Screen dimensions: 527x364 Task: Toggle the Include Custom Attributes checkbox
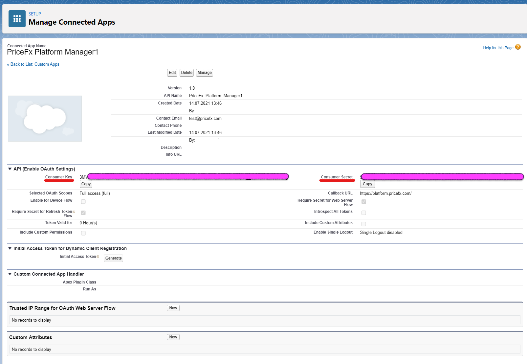tap(364, 224)
